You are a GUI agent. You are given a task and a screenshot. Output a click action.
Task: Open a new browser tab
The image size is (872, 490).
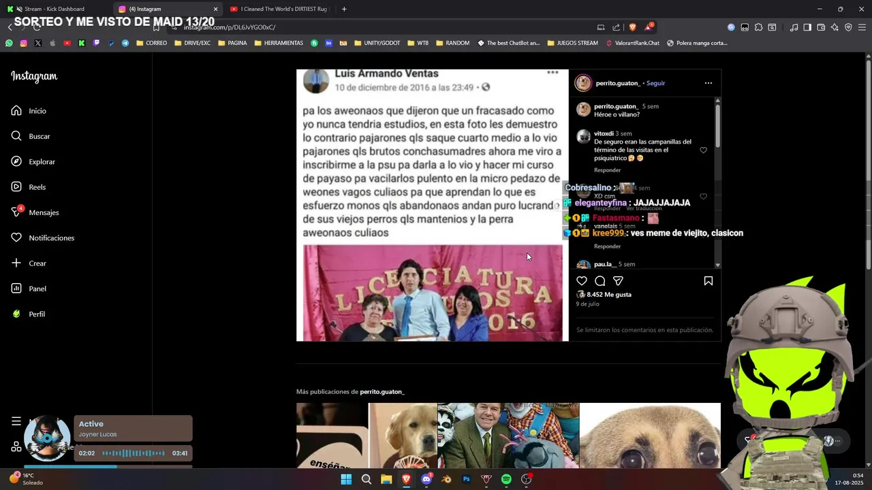pyautogui.click(x=344, y=9)
